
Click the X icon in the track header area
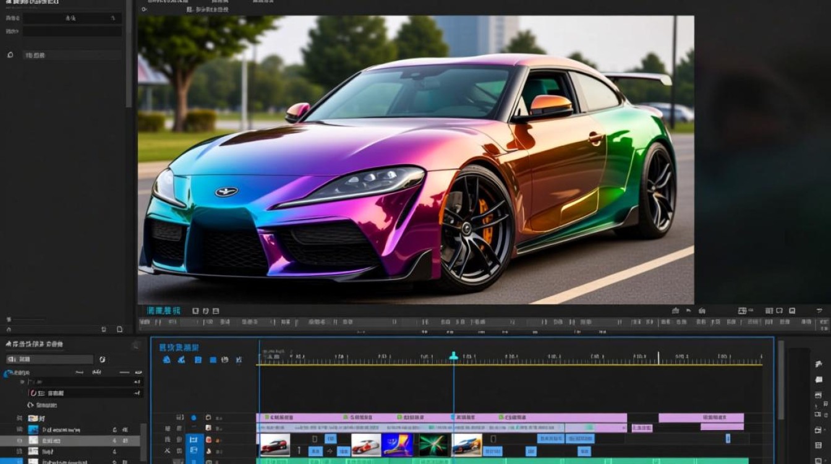pos(168,451)
